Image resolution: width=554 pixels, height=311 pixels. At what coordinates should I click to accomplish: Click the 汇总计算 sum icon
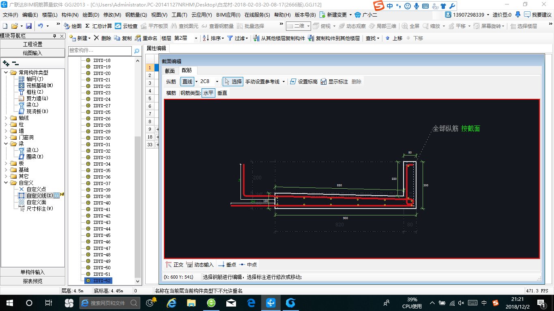[x=87, y=26]
